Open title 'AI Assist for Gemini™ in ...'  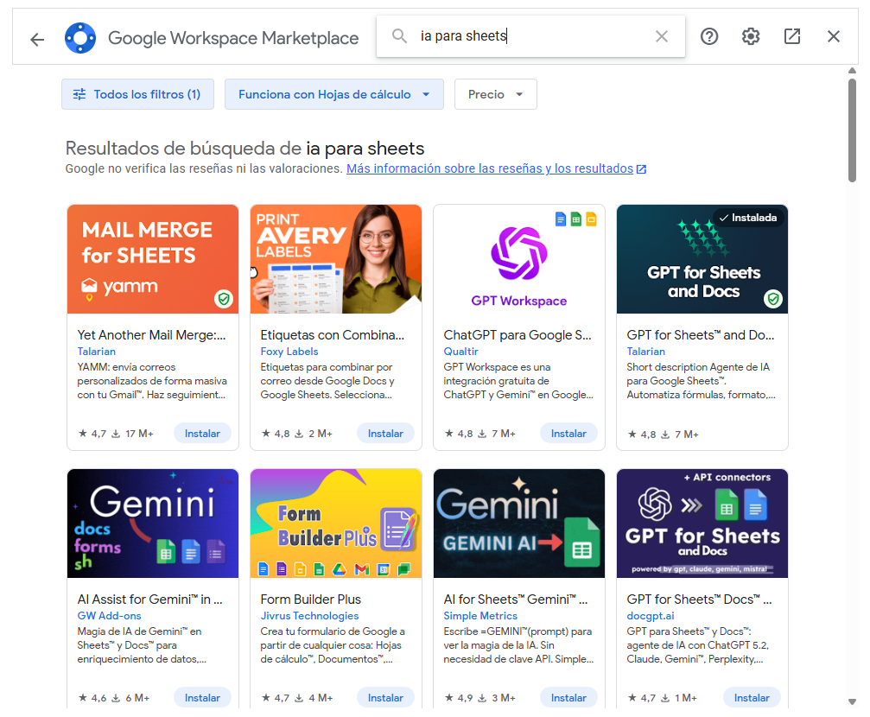[x=149, y=599]
